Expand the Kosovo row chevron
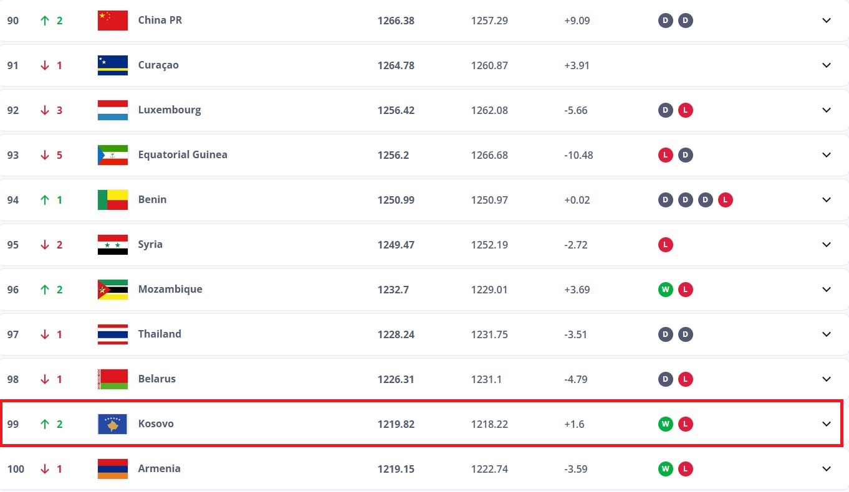The image size is (849, 492). pyautogui.click(x=827, y=424)
